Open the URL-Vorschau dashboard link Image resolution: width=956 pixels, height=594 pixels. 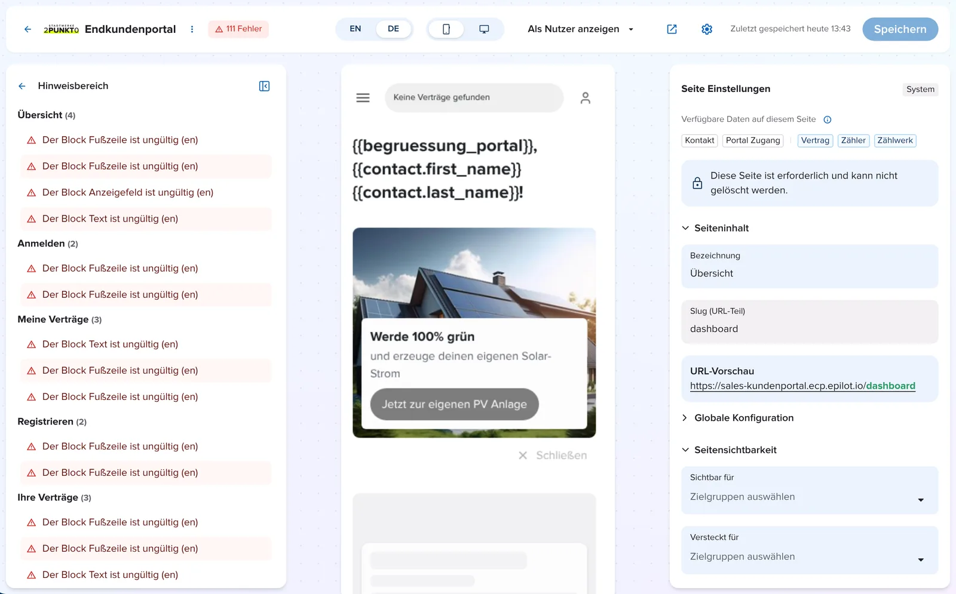coord(802,386)
